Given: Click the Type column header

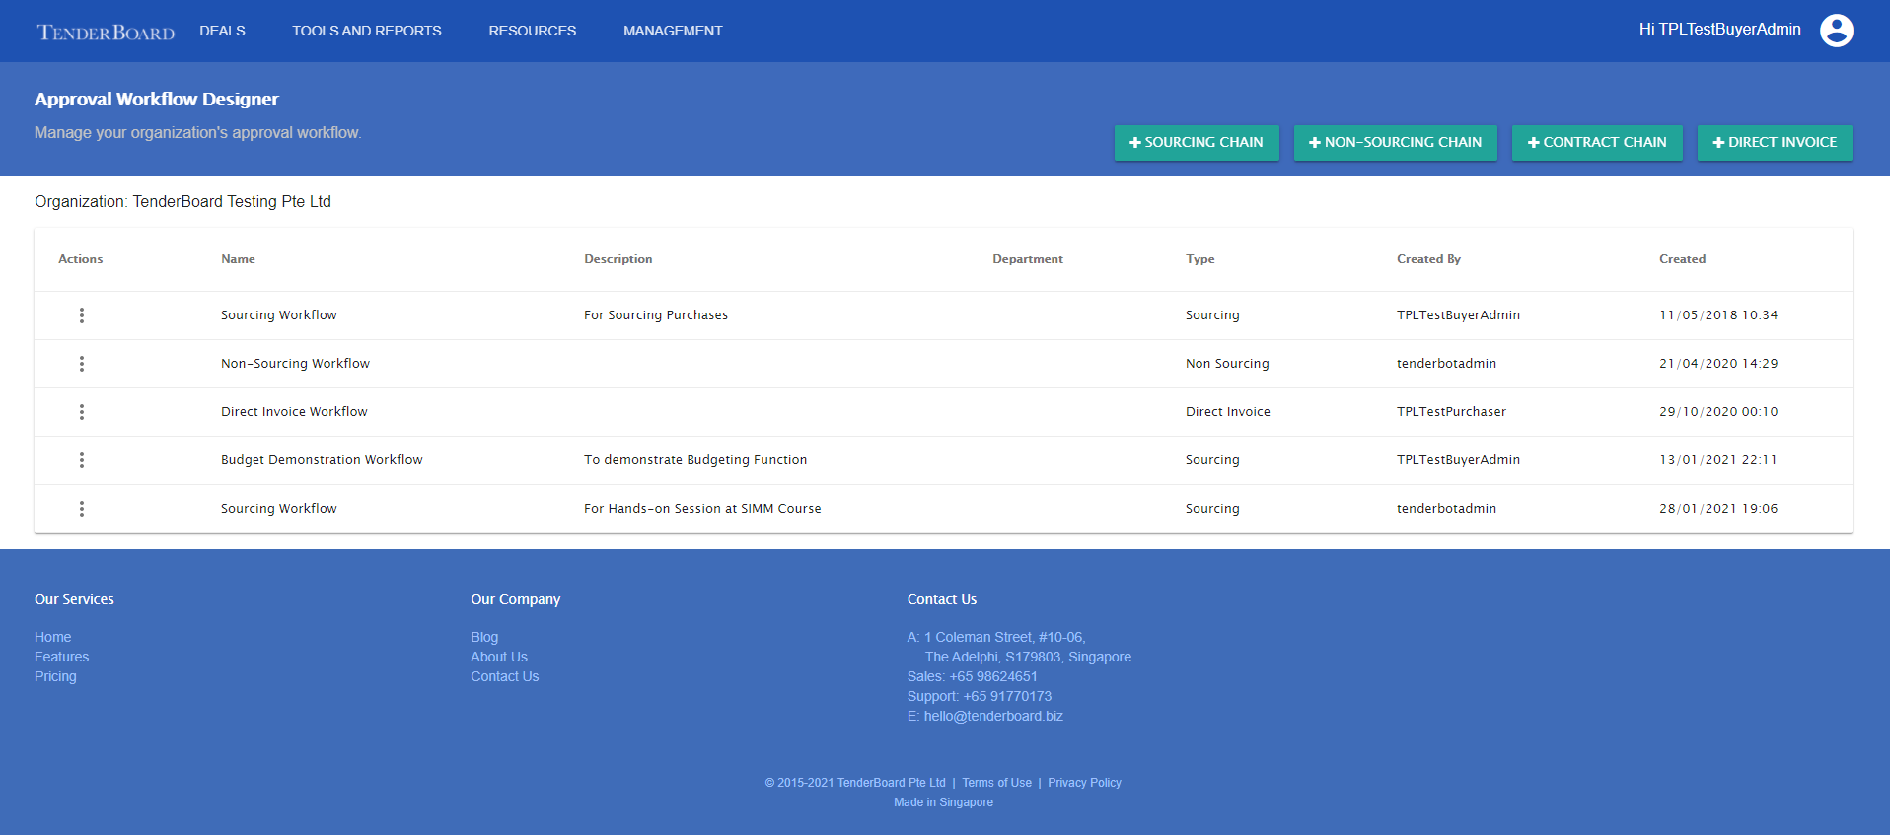Looking at the screenshot, I should click(1200, 259).
